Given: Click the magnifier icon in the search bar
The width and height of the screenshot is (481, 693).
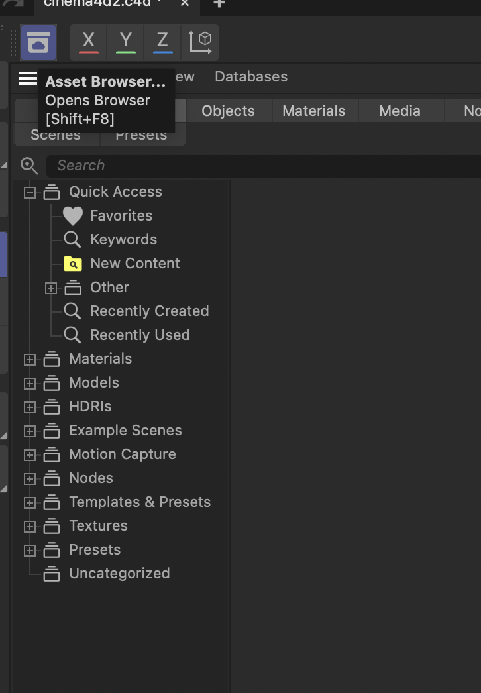Looking at the screenshot, I should point(29,166).
